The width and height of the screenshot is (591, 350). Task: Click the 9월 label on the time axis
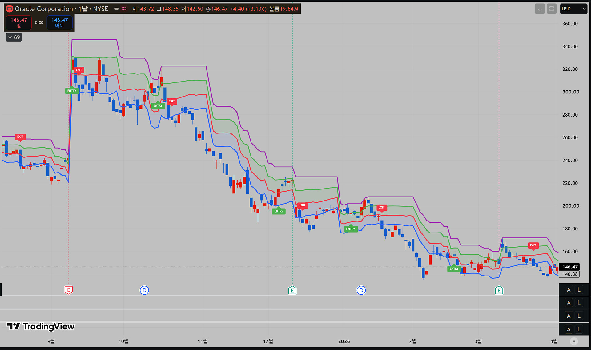click(51, 341)
